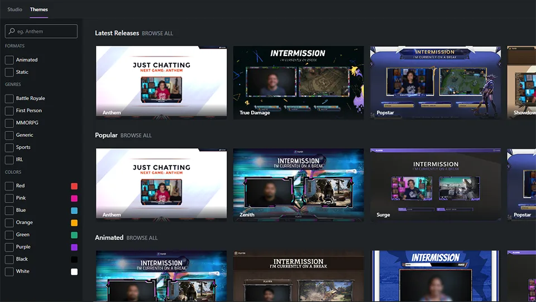
Task: Click the search magnifier icon
Action: pos(12,31)
